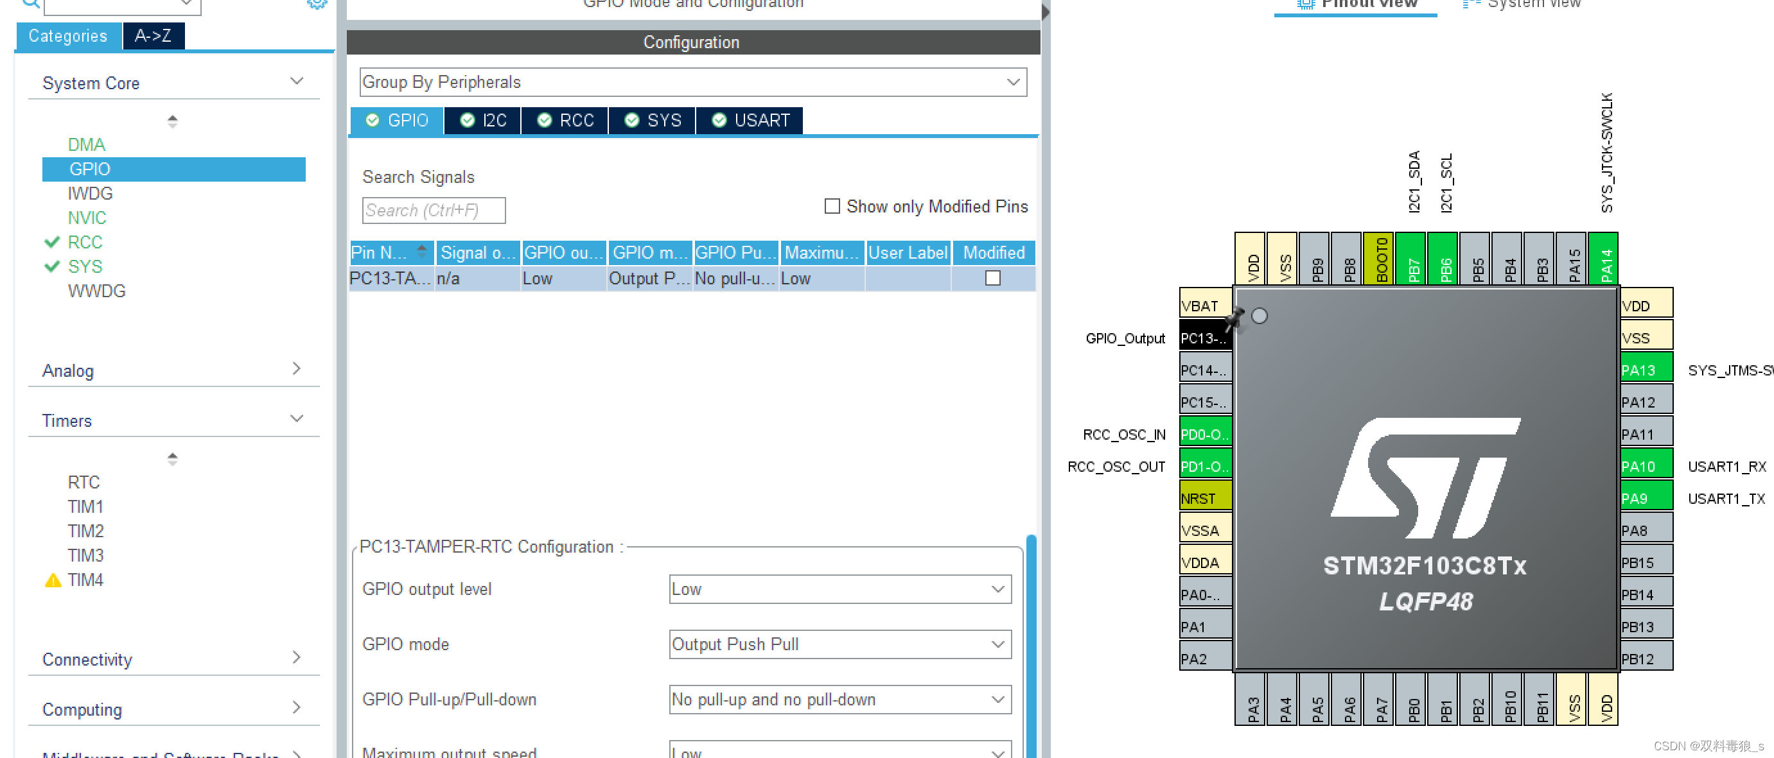Enable Show only Modified Pins checkbox

pos(832,207)
